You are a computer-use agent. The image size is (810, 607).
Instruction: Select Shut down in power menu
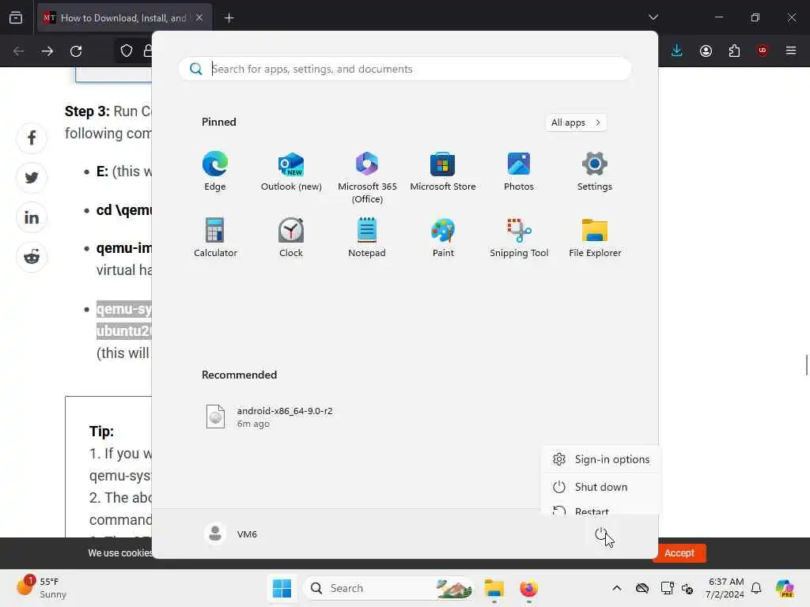(x=601, y=487)
